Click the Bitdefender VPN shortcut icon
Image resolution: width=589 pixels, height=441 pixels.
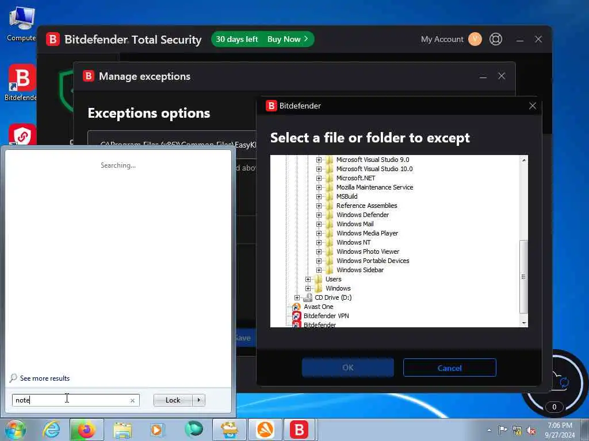[296, 316]
